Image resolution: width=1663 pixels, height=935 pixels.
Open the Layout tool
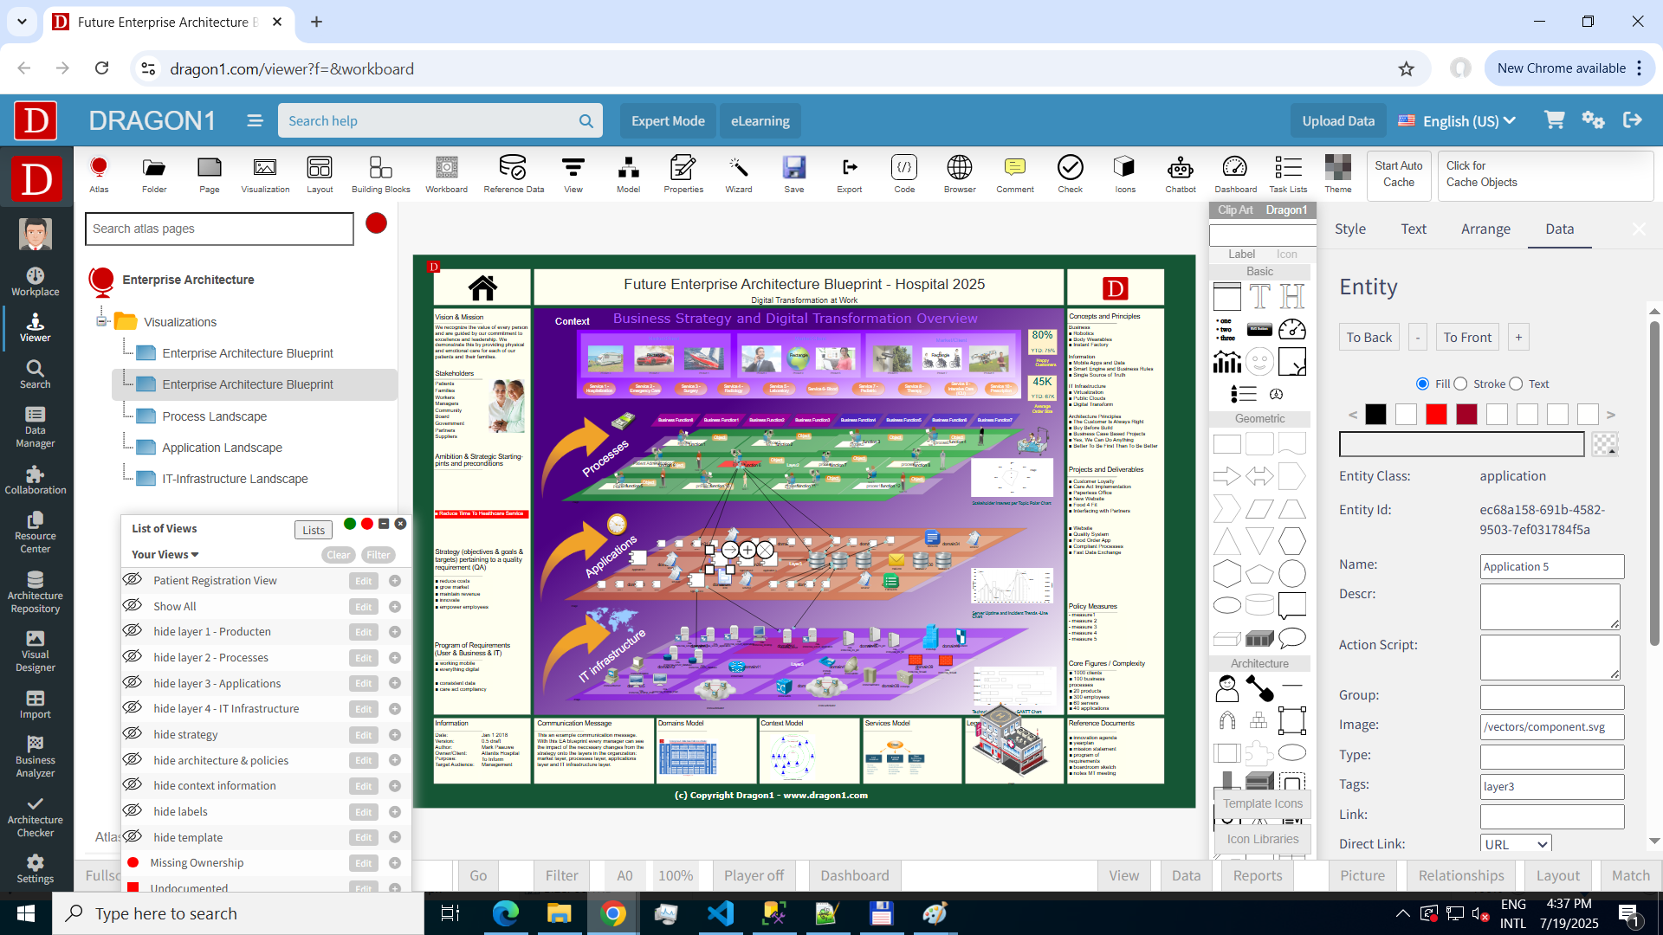[x=320, y=174]
